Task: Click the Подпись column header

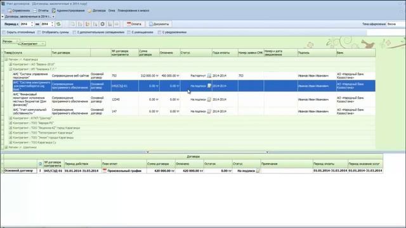Action: point(317,53)
